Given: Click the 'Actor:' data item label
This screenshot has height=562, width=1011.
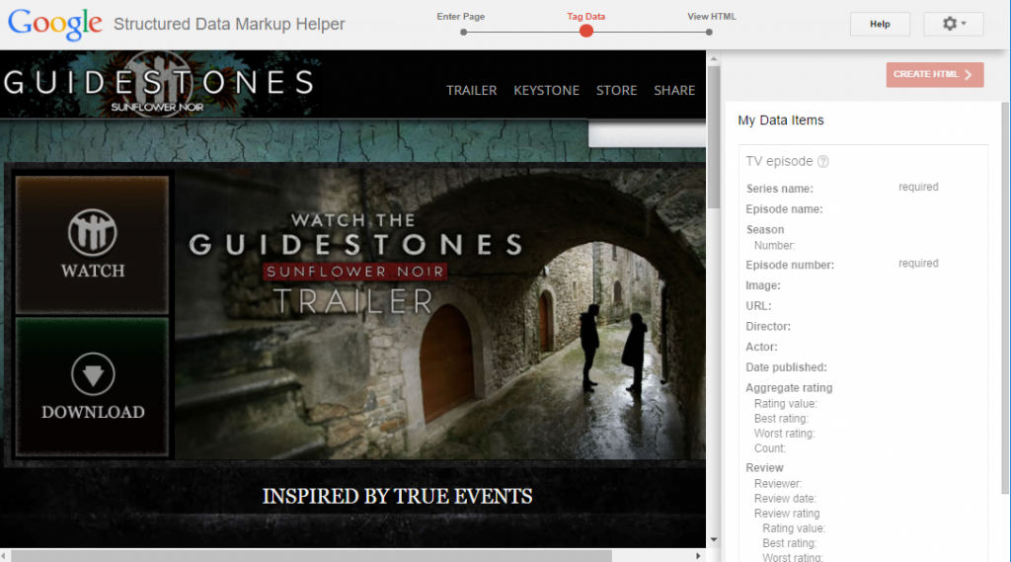Looking at the screenshot, I should (761, 347).
